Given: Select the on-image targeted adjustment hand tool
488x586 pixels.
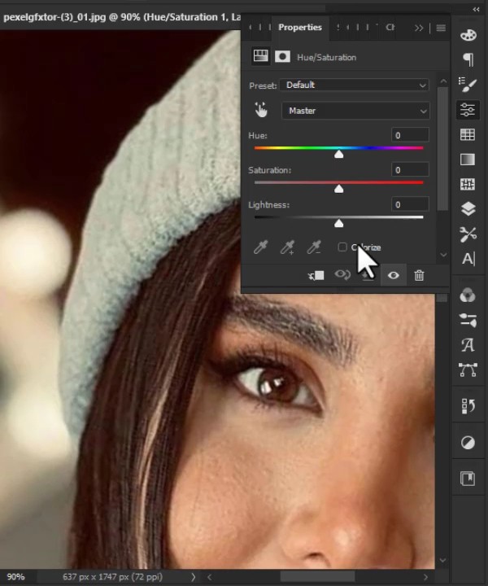Looking at the screenshot, I should (x=261, y=110).
